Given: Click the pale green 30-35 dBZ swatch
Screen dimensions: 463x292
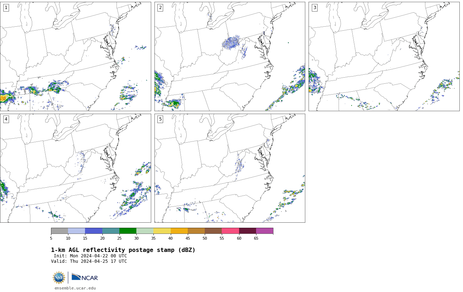Looking at the screenshot, I should (x=145, y=231).
